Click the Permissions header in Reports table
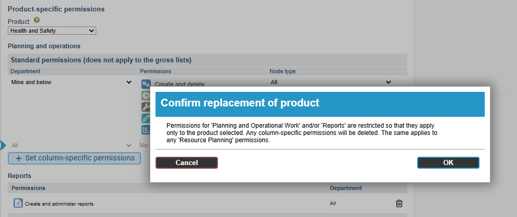 [x=28, y=188]
